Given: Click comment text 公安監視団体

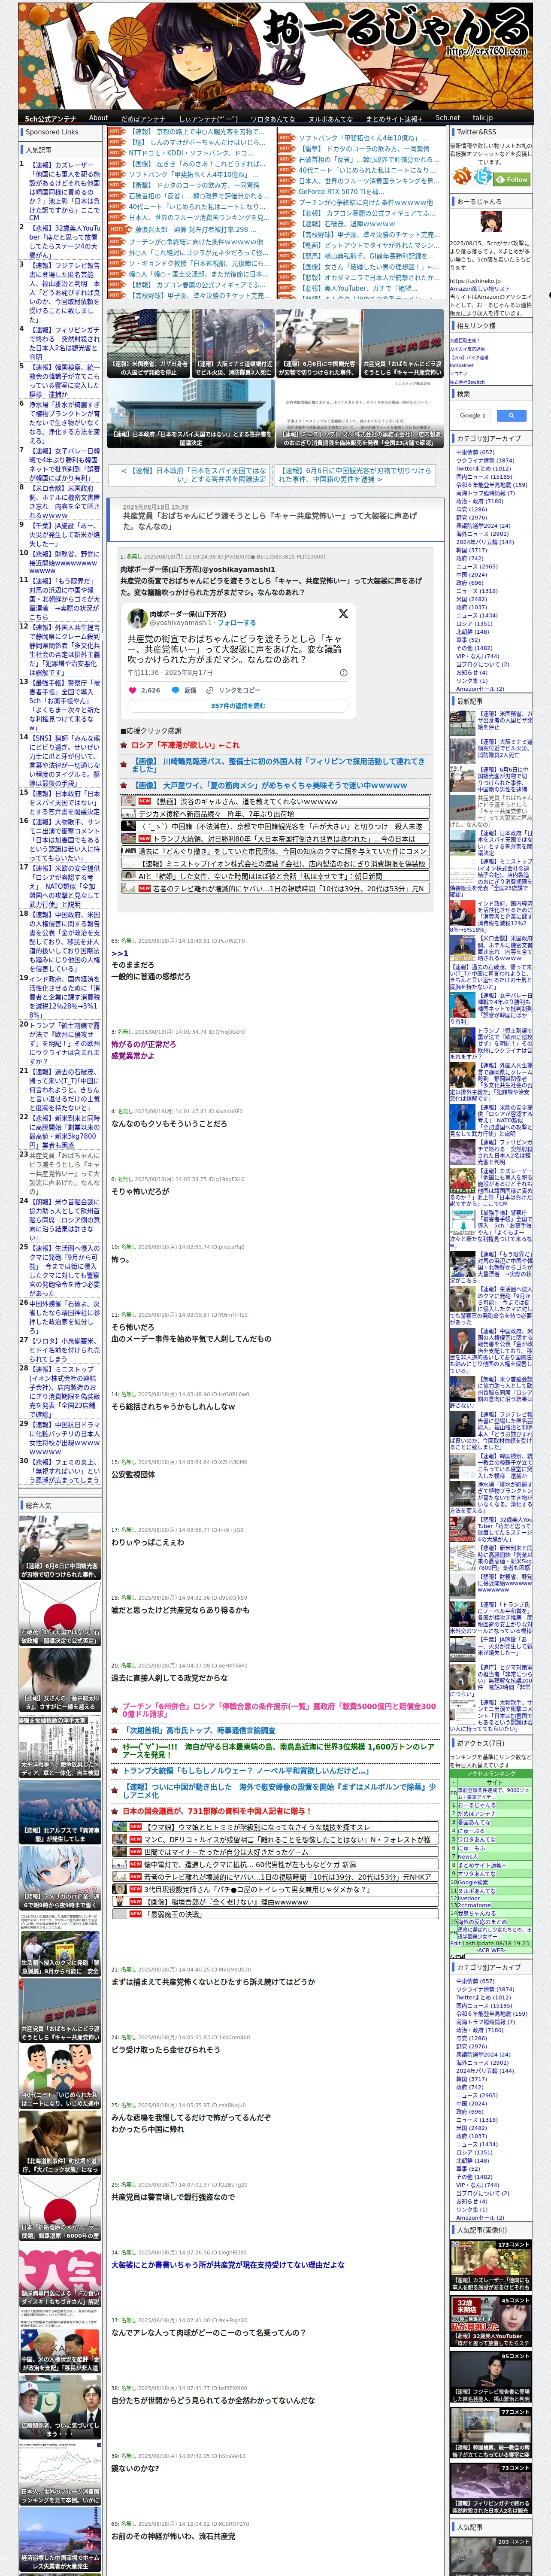Looking at the screenshot, I should tap(133, 1474).
